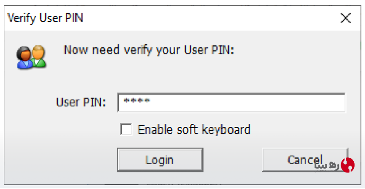Screen dimensions: 365x189
Task: Click the 'Now need verify your User PIN:' message
Action: [x=149, y=50]
